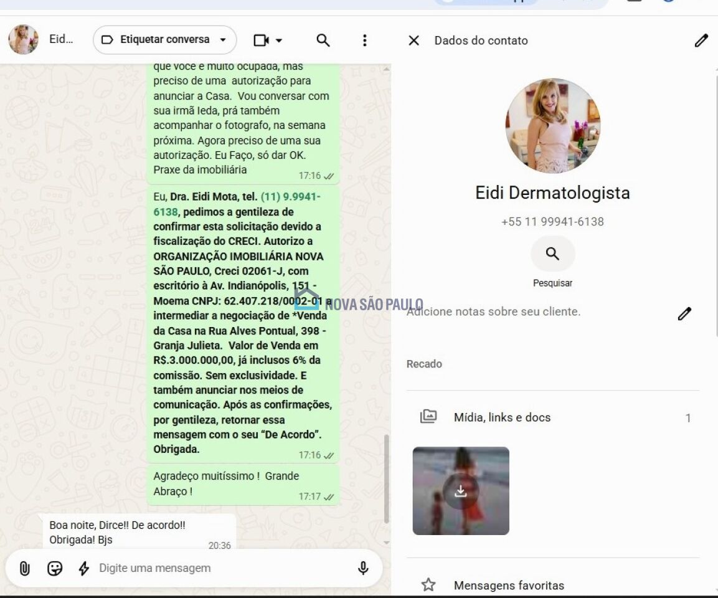View the large contact profile picture
This screenshot has width=718, height=598.
coord(553,126)
